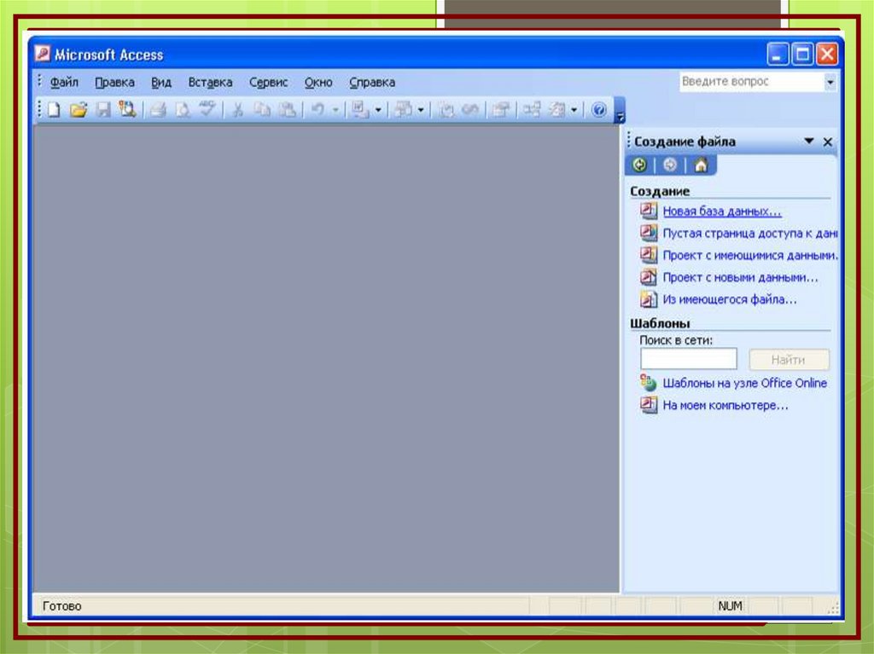Click the New Object toolbar icon
This screenshot has width=874, height=654.
pyautogui.click(x=556, y=110)
